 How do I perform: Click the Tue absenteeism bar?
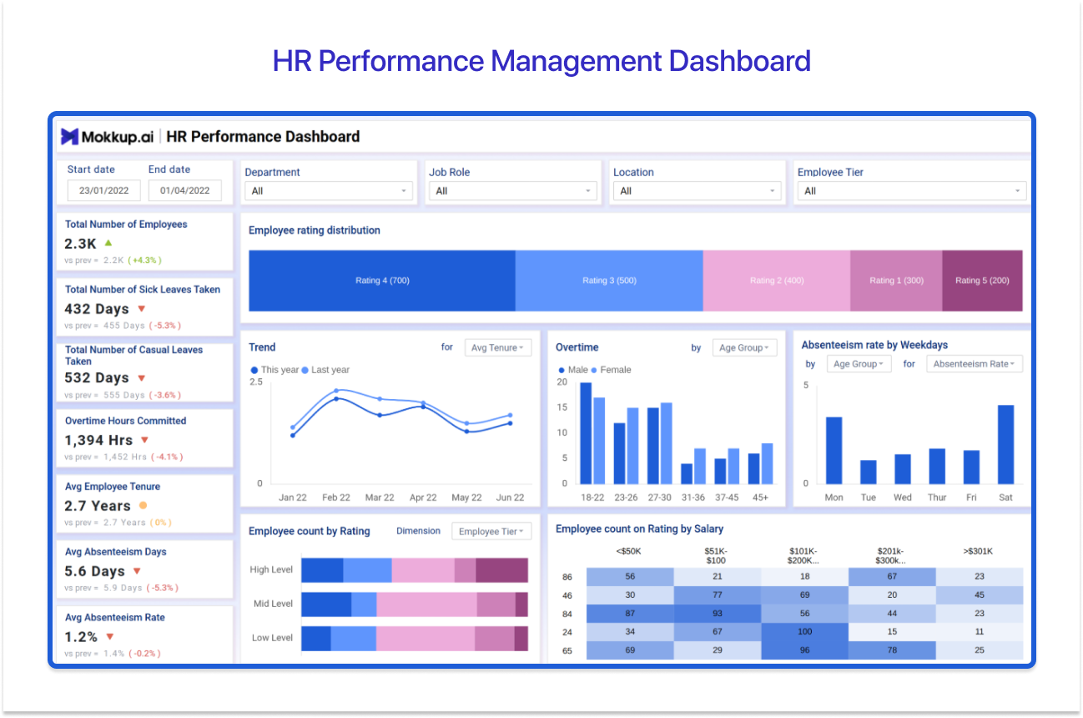(869, 472)
